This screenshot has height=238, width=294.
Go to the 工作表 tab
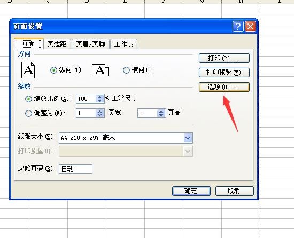click(x=124, y=44)
